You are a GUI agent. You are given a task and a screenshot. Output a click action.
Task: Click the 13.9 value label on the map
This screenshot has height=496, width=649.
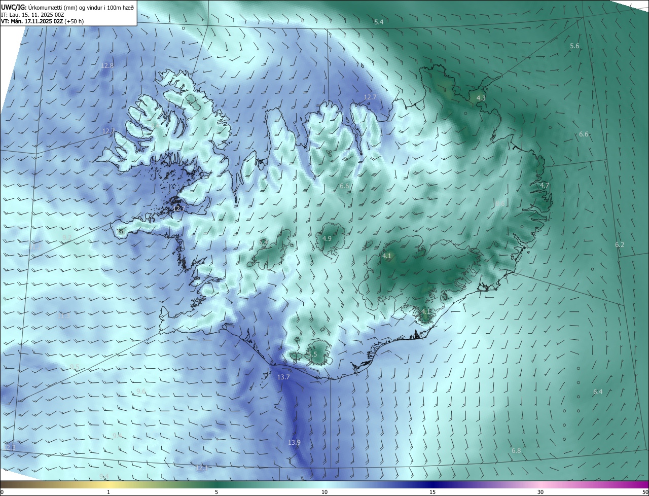295,442
